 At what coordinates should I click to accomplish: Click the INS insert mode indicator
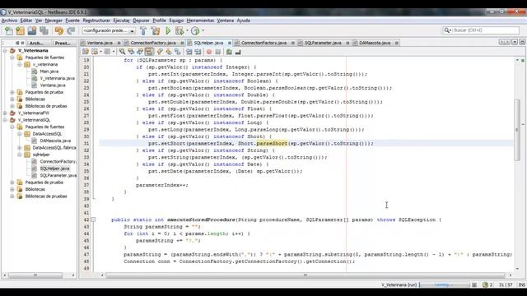pos(521,285)
